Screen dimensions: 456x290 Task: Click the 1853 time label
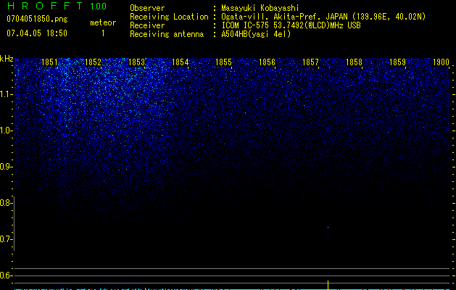(136, 62)
